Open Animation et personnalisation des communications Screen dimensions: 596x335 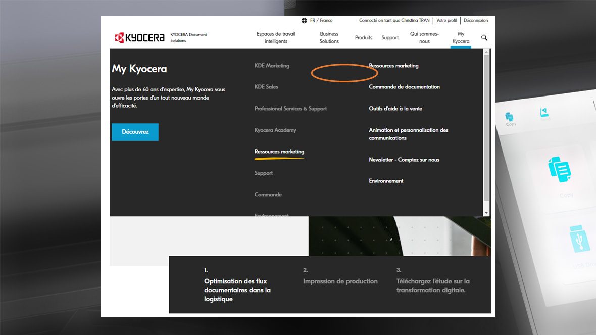point(408,134)
